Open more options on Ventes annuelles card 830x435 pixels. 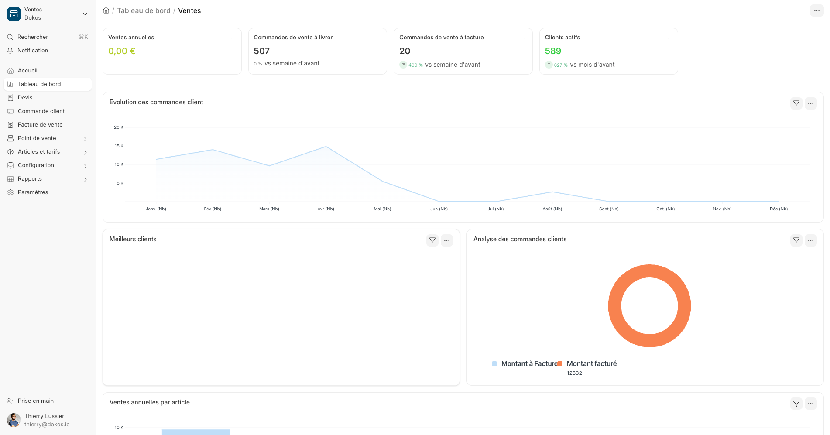click(x=233, y=38)
